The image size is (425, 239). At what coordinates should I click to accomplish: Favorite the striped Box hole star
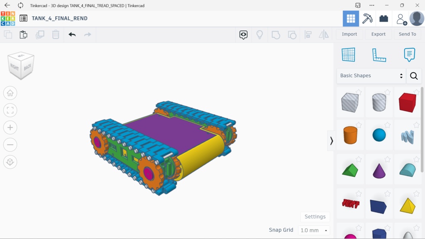click(x=359, y=92)
